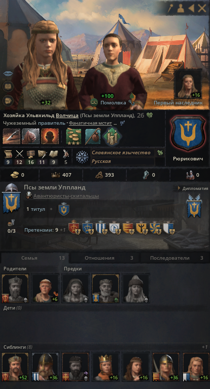Click the red claim shield icon
Viewport: 210px width, 389px height.
[74, 228]
